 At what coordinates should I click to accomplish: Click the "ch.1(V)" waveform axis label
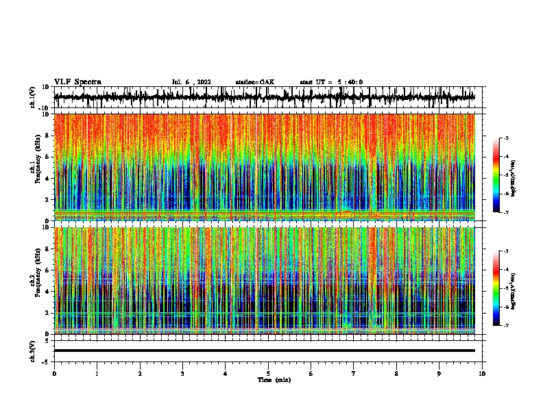[x=33, y=97]
